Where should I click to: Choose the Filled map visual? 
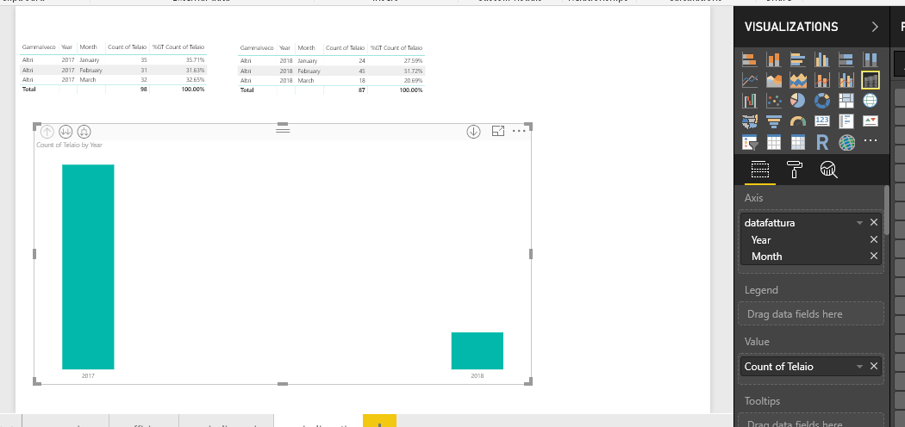tap(749, 121)
